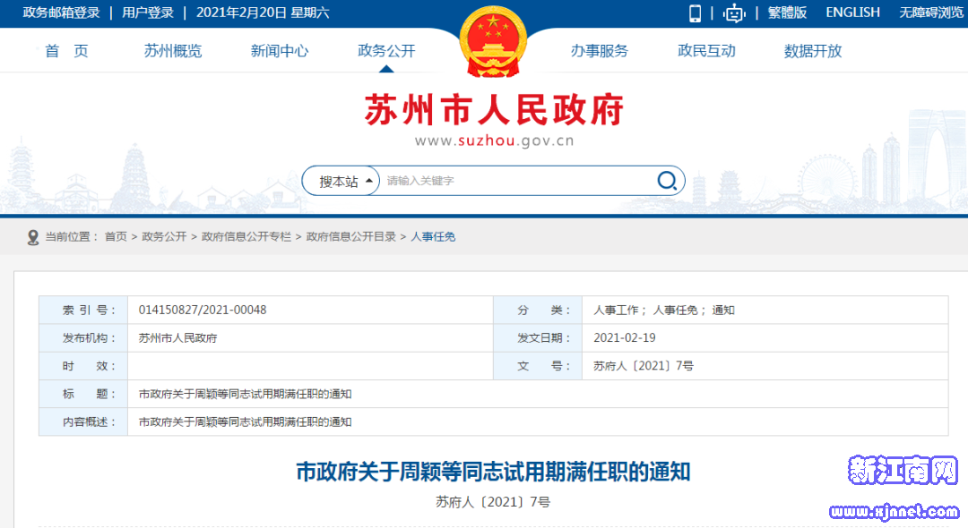Screen dimensions: 968x528
Task: Click the 政务邮箱登录 link
Action: [x=61, y=13]
